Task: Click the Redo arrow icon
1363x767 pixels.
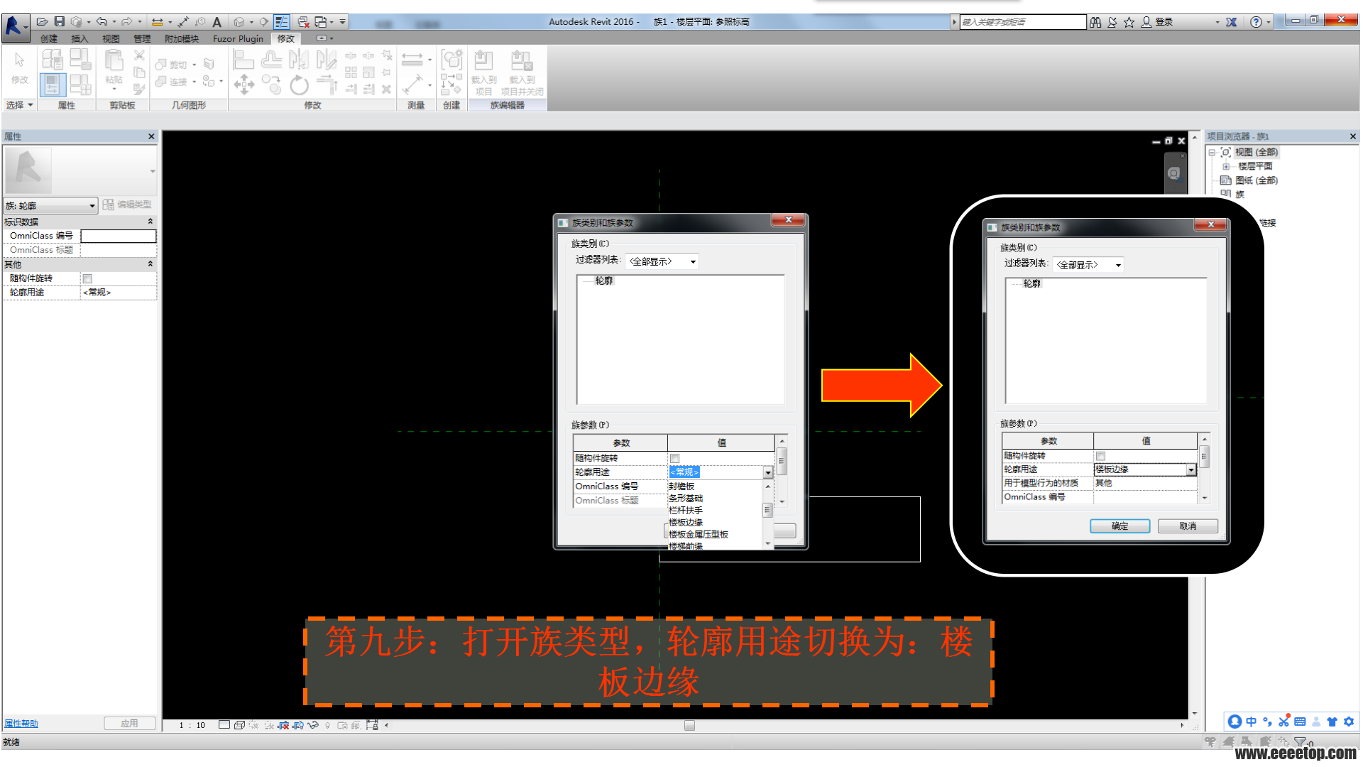Action: point(126,22)
